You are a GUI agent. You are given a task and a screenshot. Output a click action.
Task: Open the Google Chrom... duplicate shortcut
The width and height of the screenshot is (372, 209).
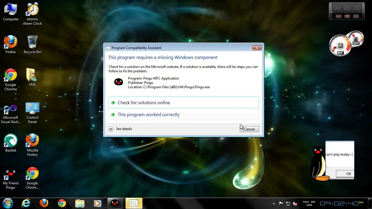coord(33,178)
